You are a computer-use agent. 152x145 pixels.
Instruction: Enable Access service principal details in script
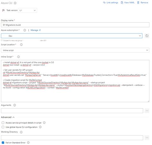click(3, 123)
